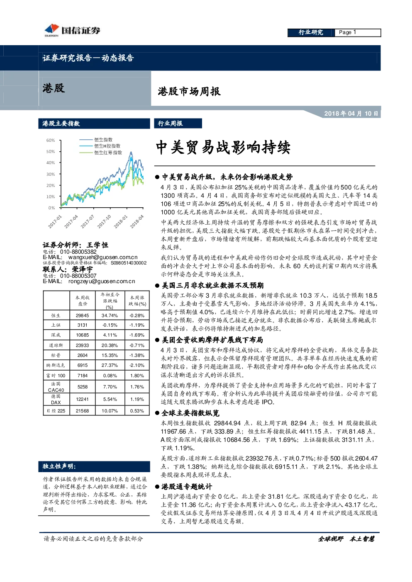Click bullet heading 美国三月非农就业数据不及预期
Viewport: 412px width, 582px height.
coord(212,285)
